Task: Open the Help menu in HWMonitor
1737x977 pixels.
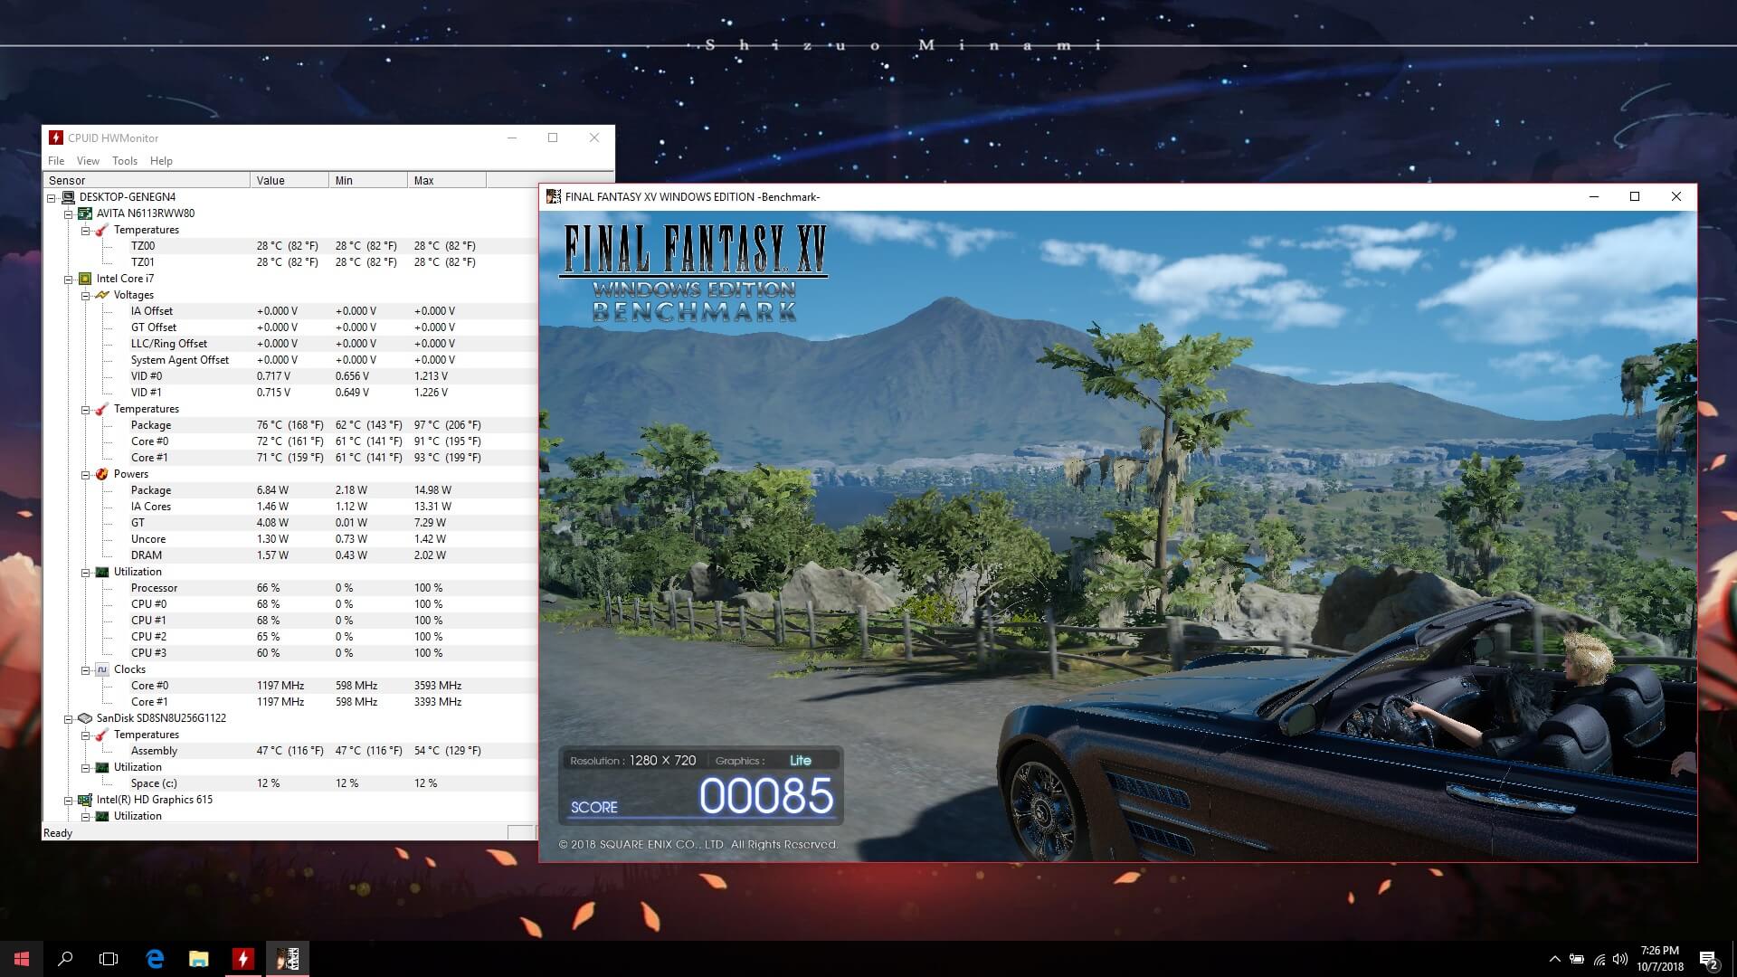Action: tap(161, 161)
